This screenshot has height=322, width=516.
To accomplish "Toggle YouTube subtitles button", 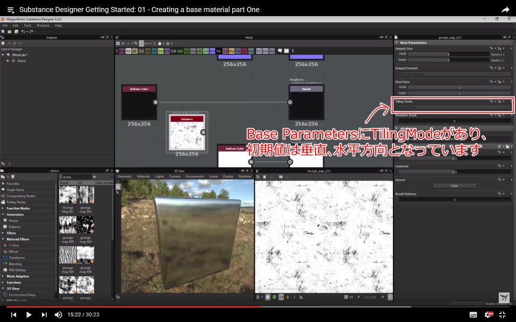I will coord(473,314).
